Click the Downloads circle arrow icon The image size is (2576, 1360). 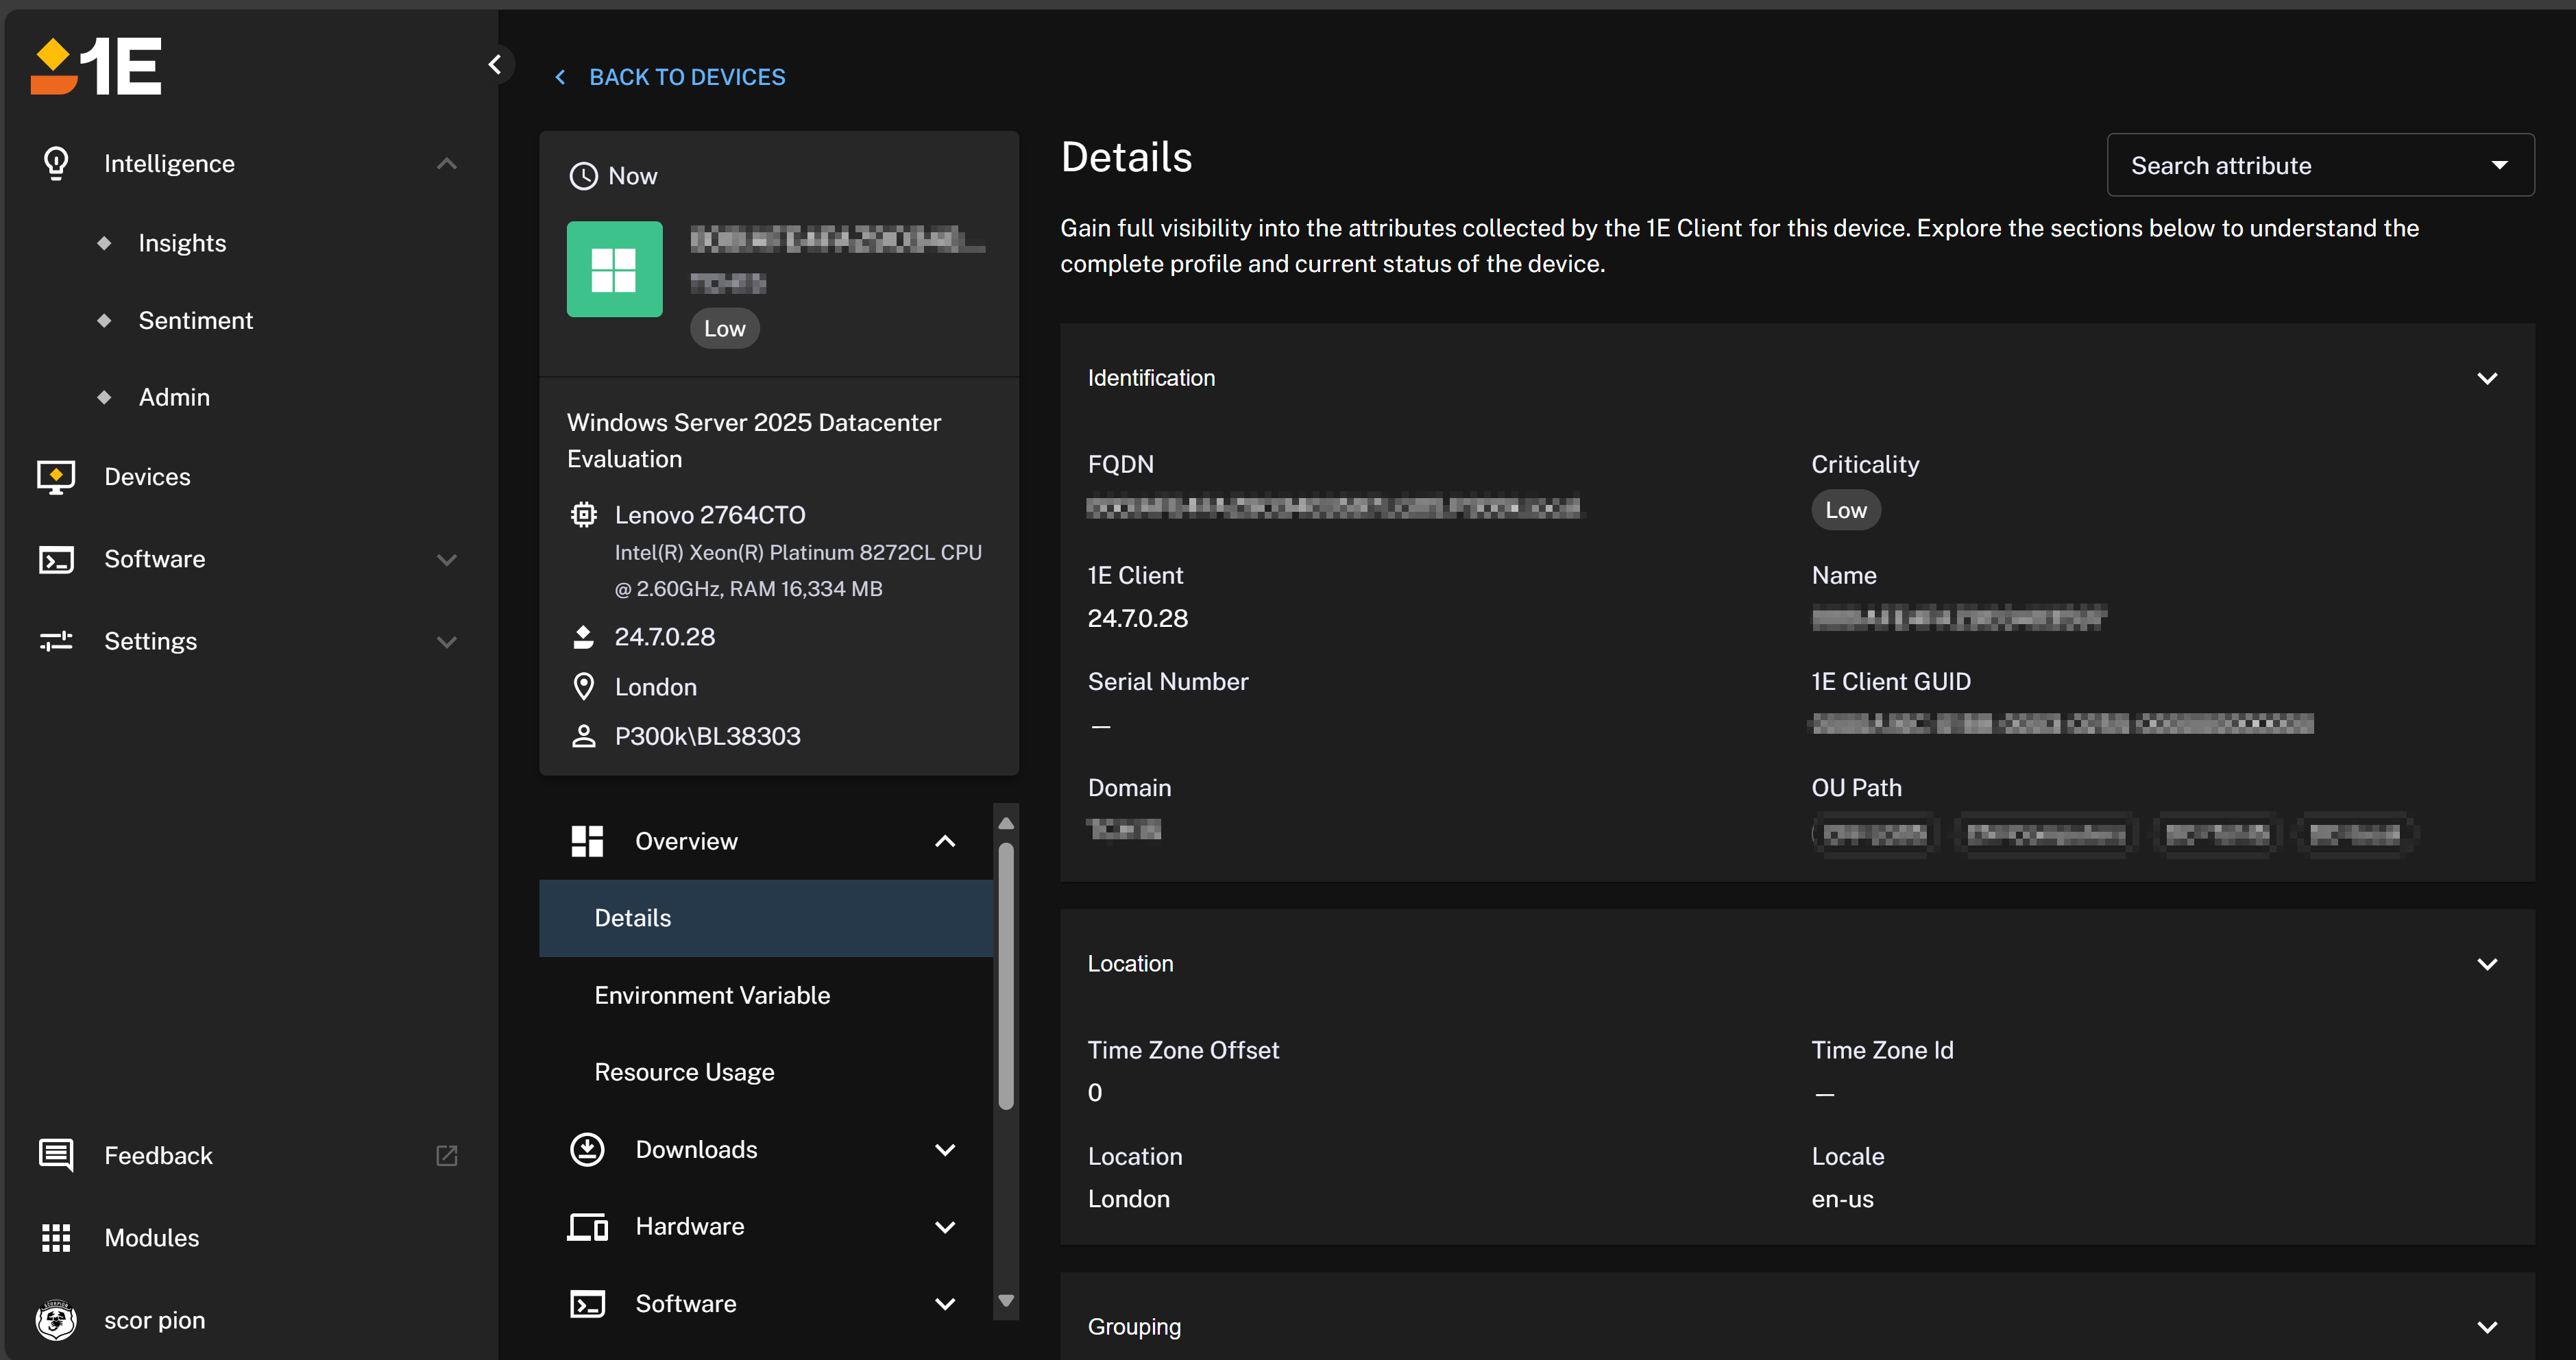(x=587, y=1149)
